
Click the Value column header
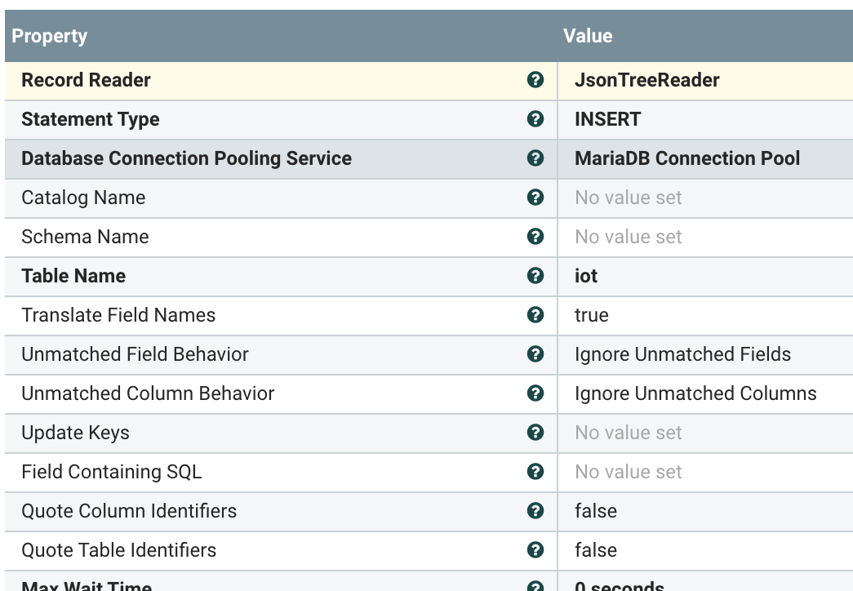(x=588, y=36)
